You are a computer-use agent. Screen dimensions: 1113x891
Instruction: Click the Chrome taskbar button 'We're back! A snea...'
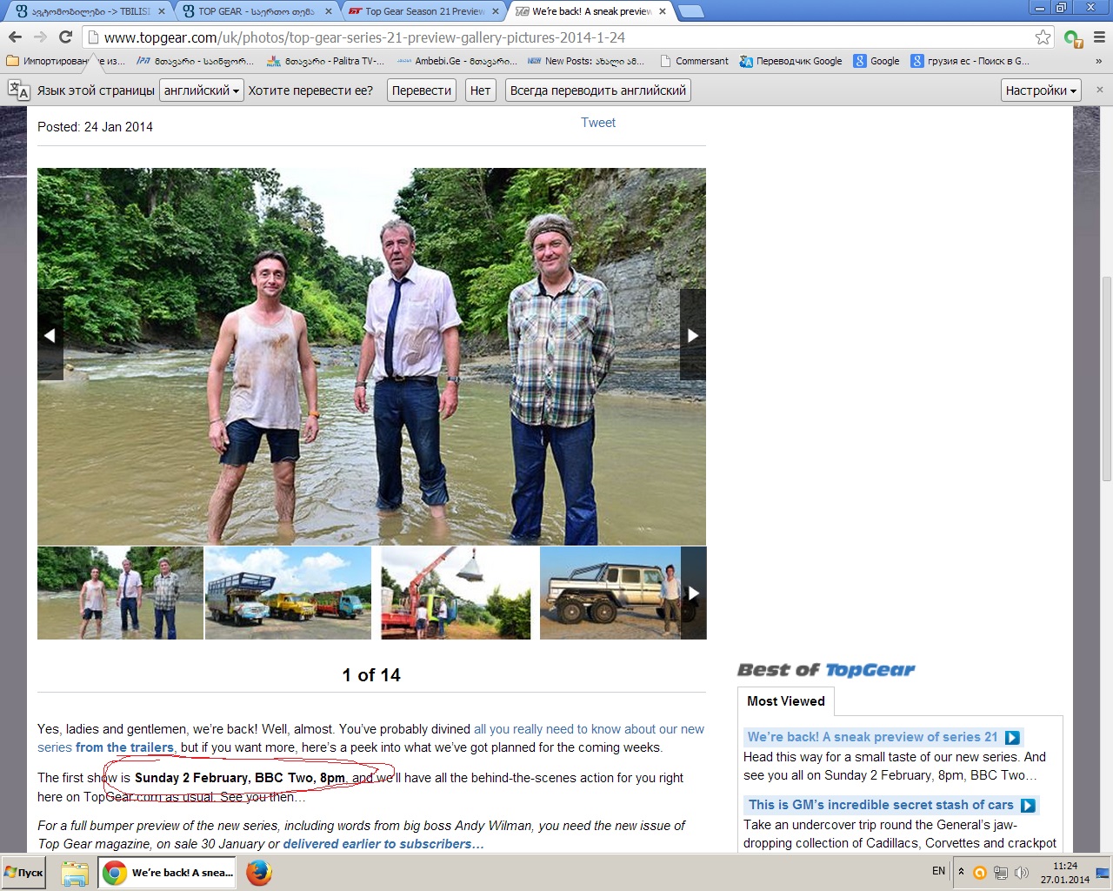click(169, 873)
